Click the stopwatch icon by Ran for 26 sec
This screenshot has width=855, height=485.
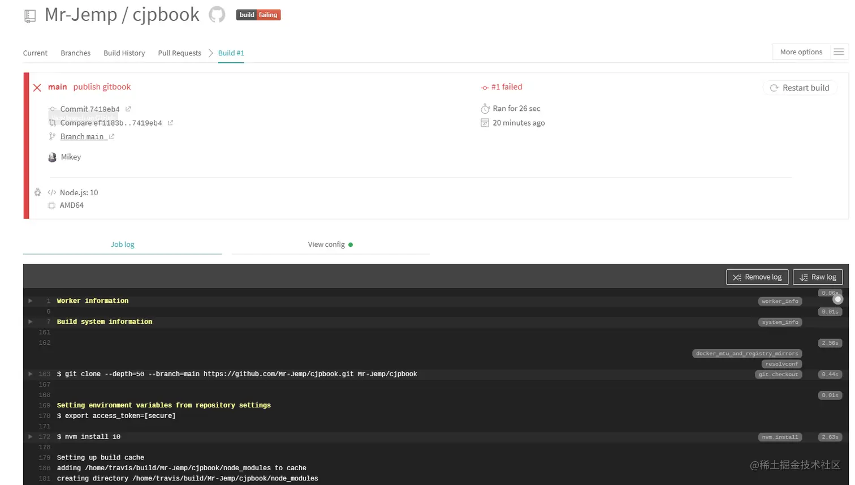(485, 109)
